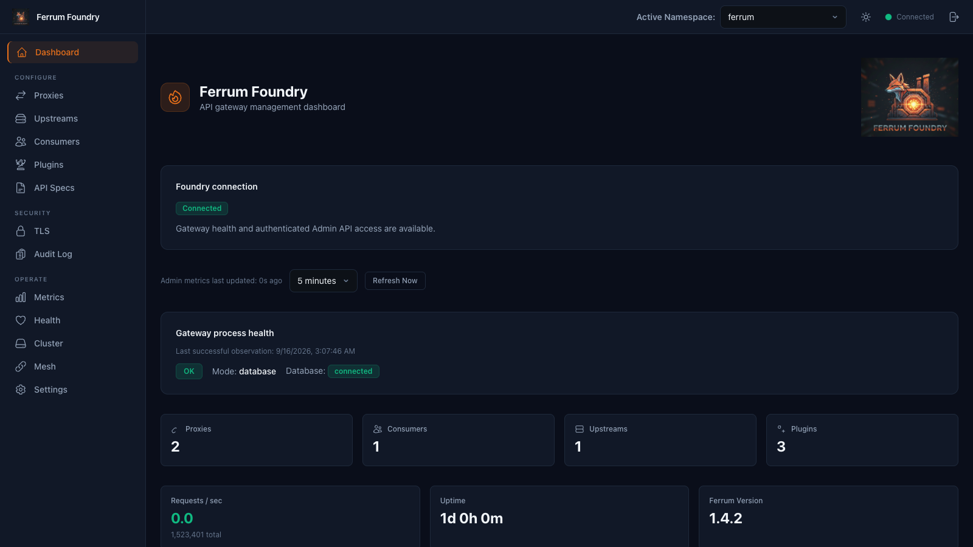Click the OK health status badge

pos(189,371)
